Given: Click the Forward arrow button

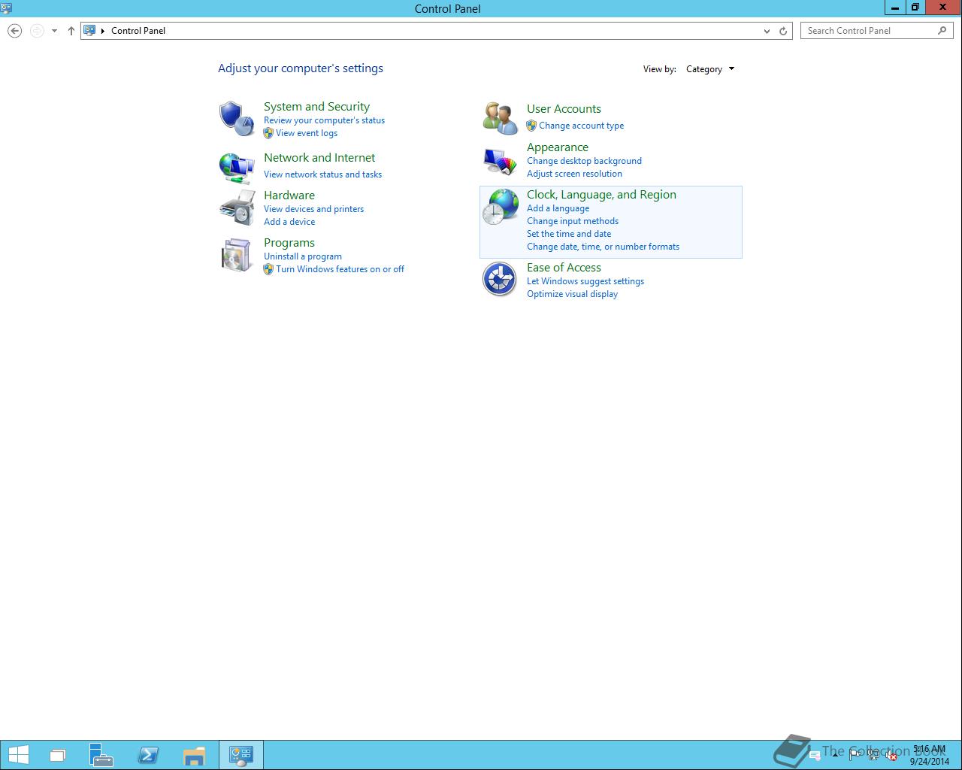Looking at the screenshot, I should pos(37,31).
